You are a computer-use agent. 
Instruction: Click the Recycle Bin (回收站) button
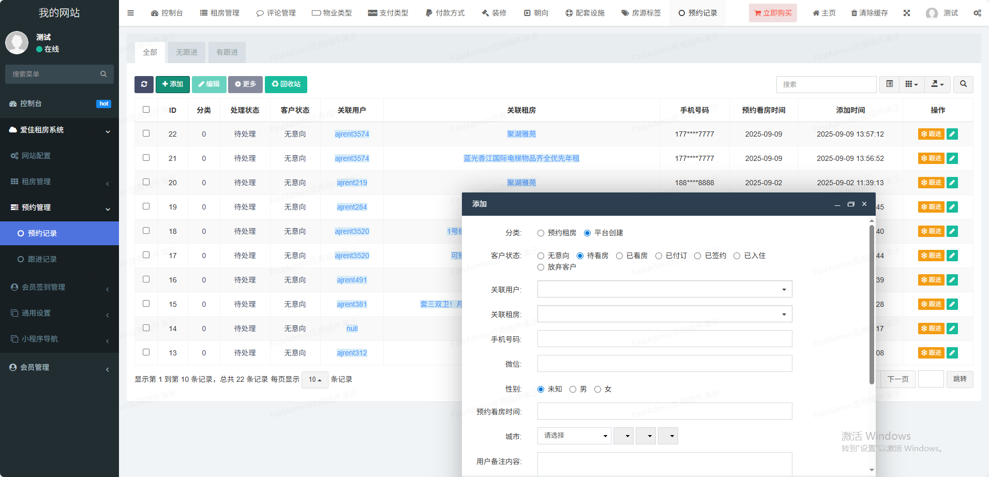pos(286,84)
